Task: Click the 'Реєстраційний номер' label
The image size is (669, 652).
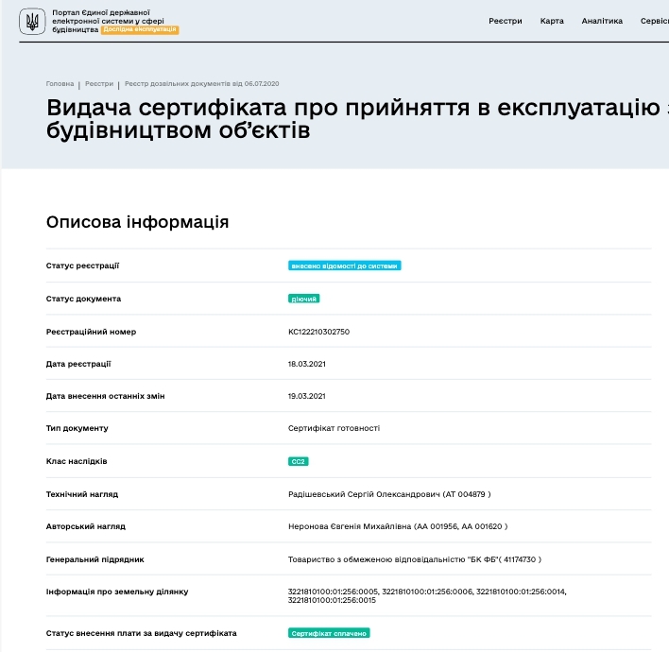Action: point(91,332)
